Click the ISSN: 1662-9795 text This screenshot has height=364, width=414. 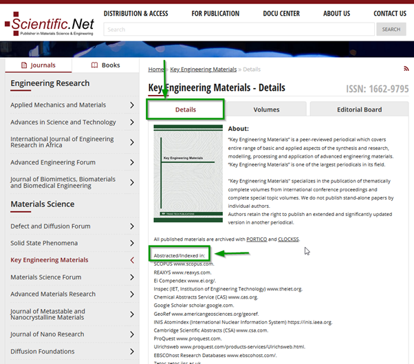(378, 89)
